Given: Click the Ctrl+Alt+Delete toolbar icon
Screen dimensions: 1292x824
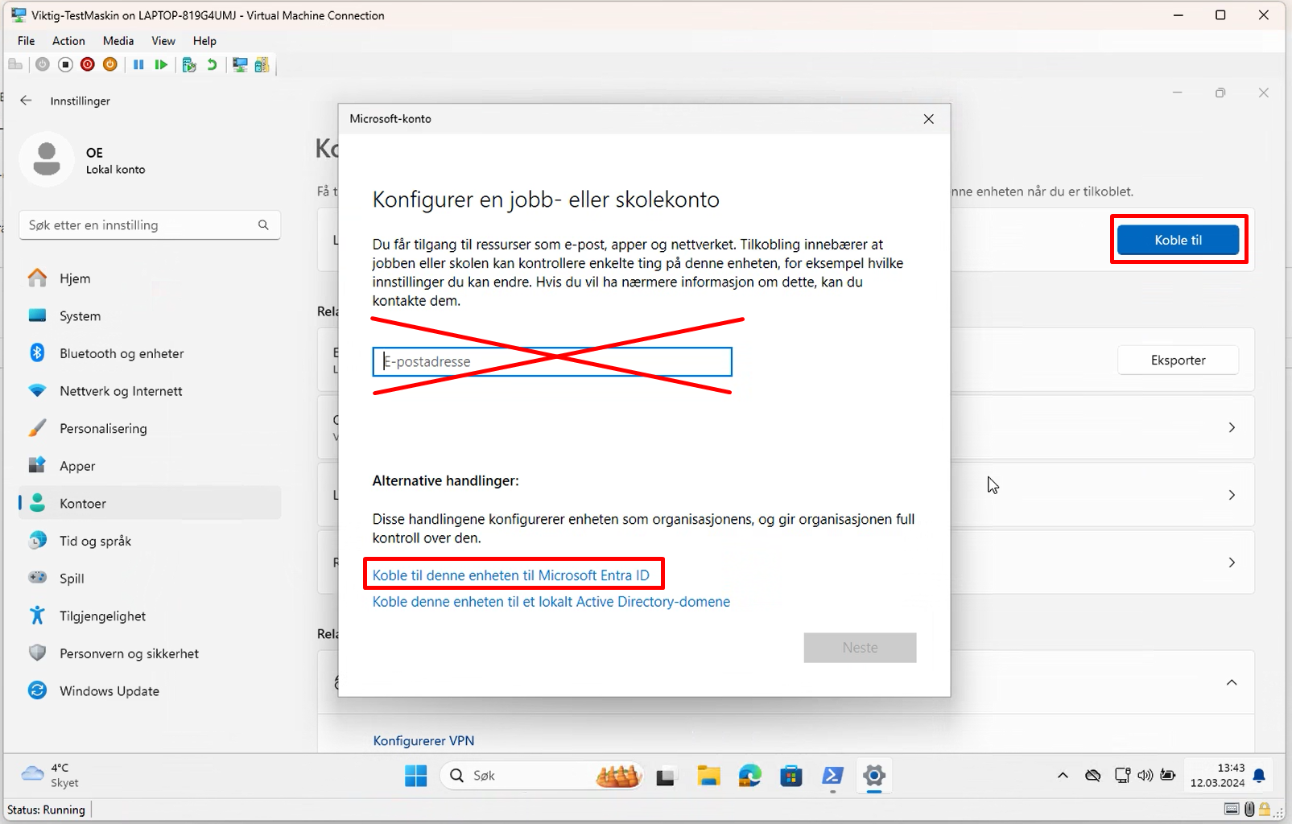Looking at the screenshot, I should (15, 65).
